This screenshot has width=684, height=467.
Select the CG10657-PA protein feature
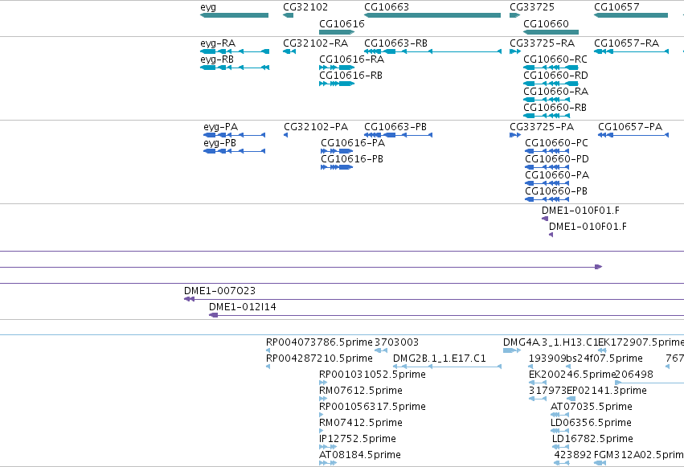[633, 135]
